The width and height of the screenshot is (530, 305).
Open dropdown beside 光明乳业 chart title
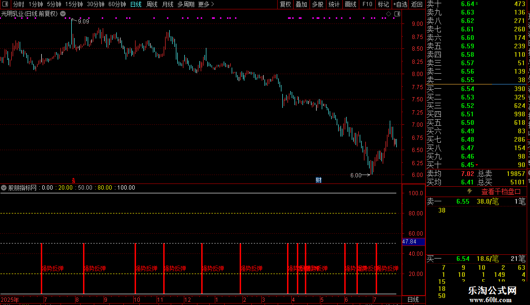[x=63, y=14]
